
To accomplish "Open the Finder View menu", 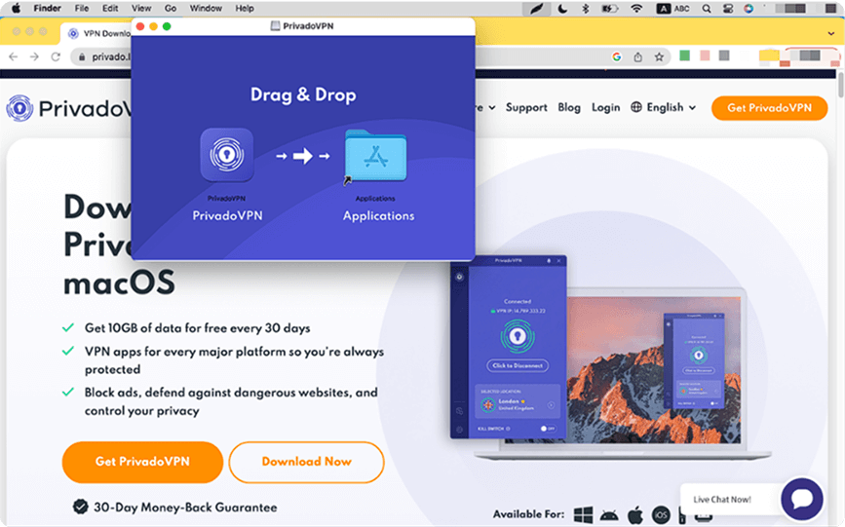I will 141,8.
